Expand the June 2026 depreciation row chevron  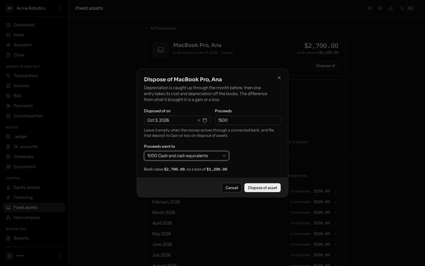click(x=336, y=244)
